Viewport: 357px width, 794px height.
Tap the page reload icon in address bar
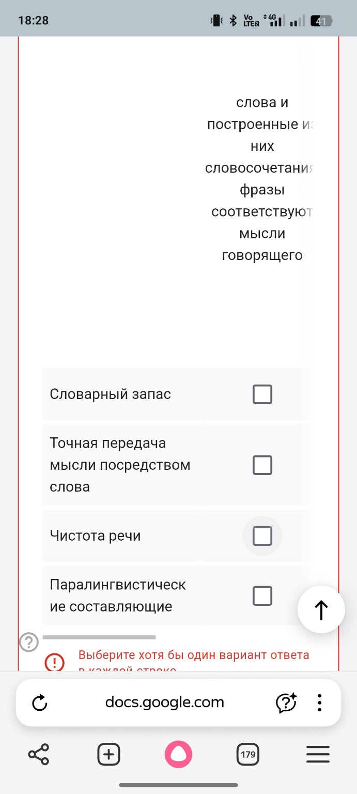(x=39, y=702)
